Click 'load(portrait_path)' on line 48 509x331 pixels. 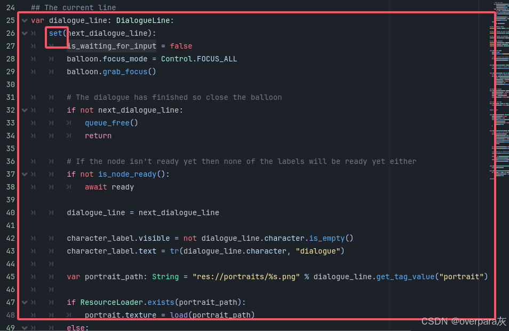pos(212,315)
